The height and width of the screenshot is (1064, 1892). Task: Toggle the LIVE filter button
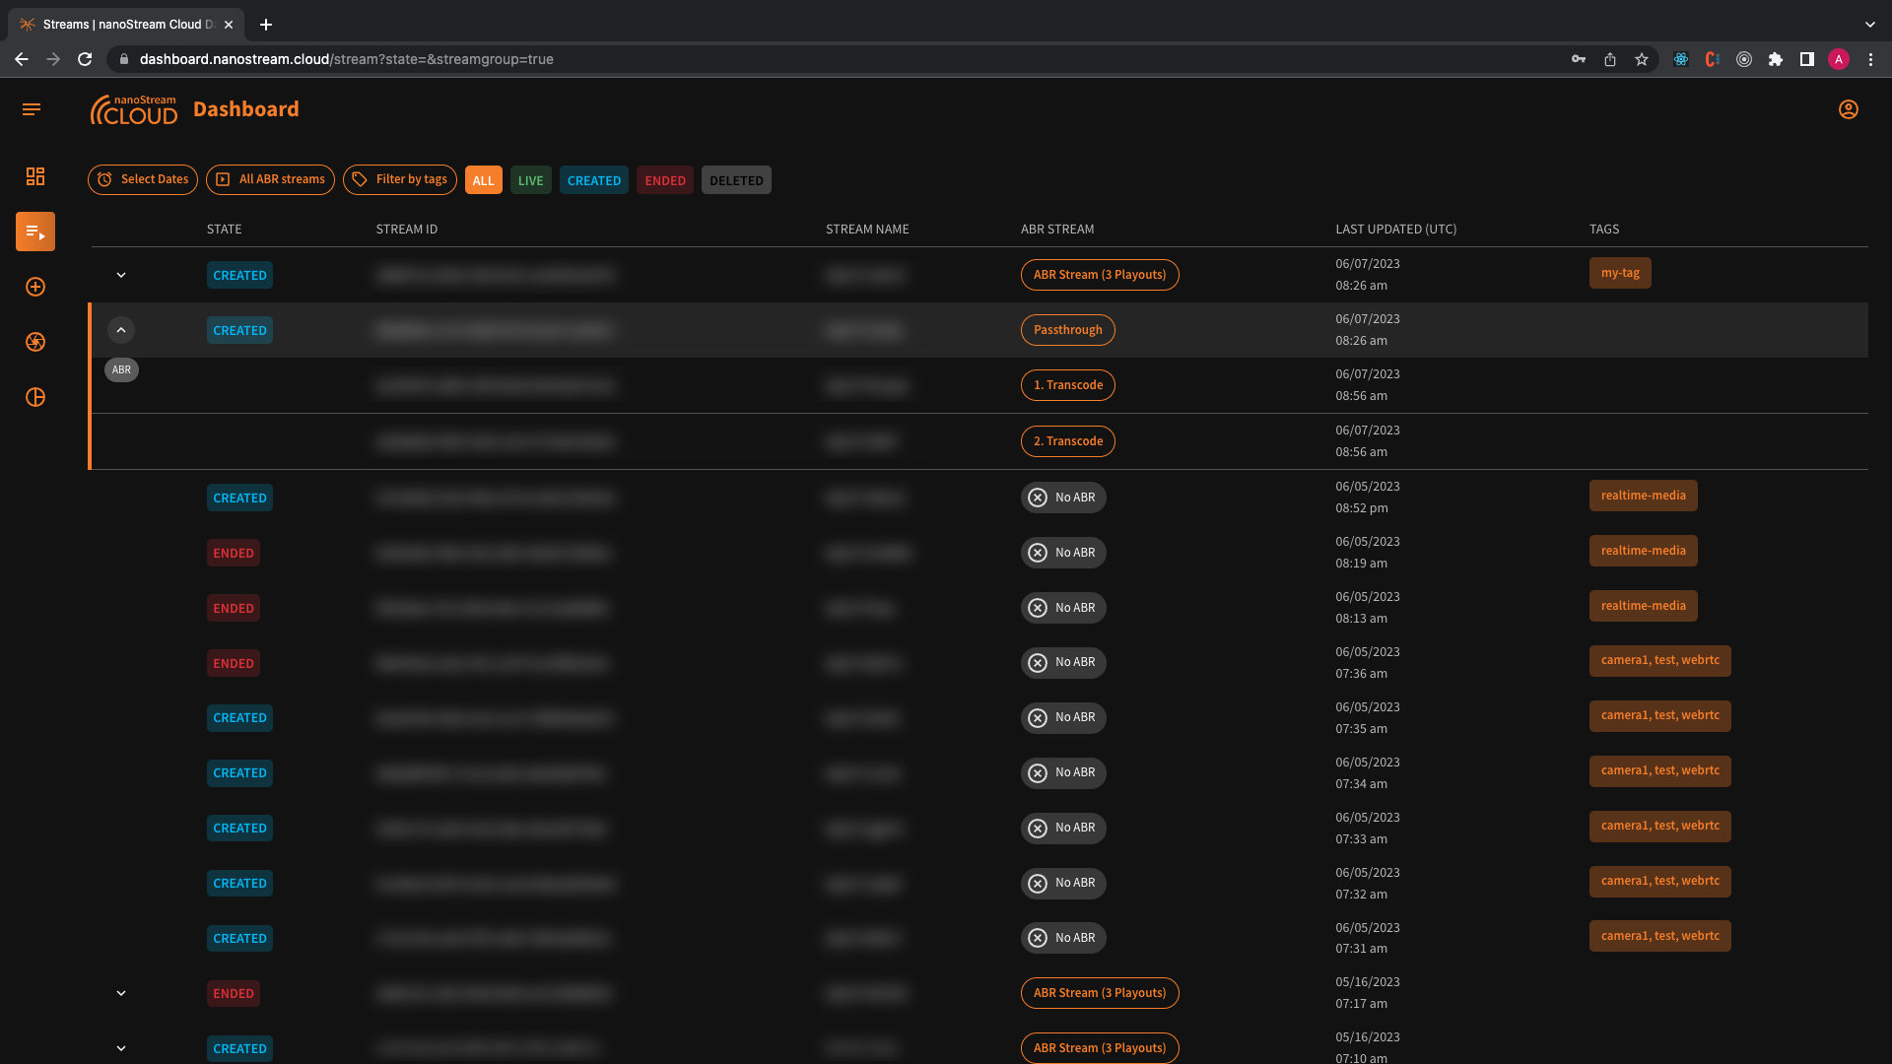(x=530, y=180)
